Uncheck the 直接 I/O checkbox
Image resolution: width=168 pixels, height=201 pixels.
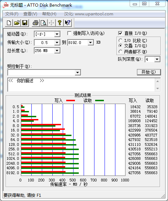120,33
